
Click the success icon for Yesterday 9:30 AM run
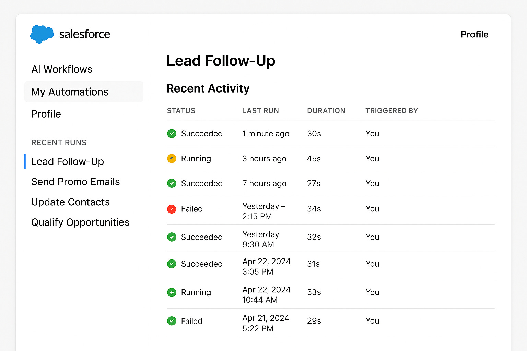pos(172,237)
